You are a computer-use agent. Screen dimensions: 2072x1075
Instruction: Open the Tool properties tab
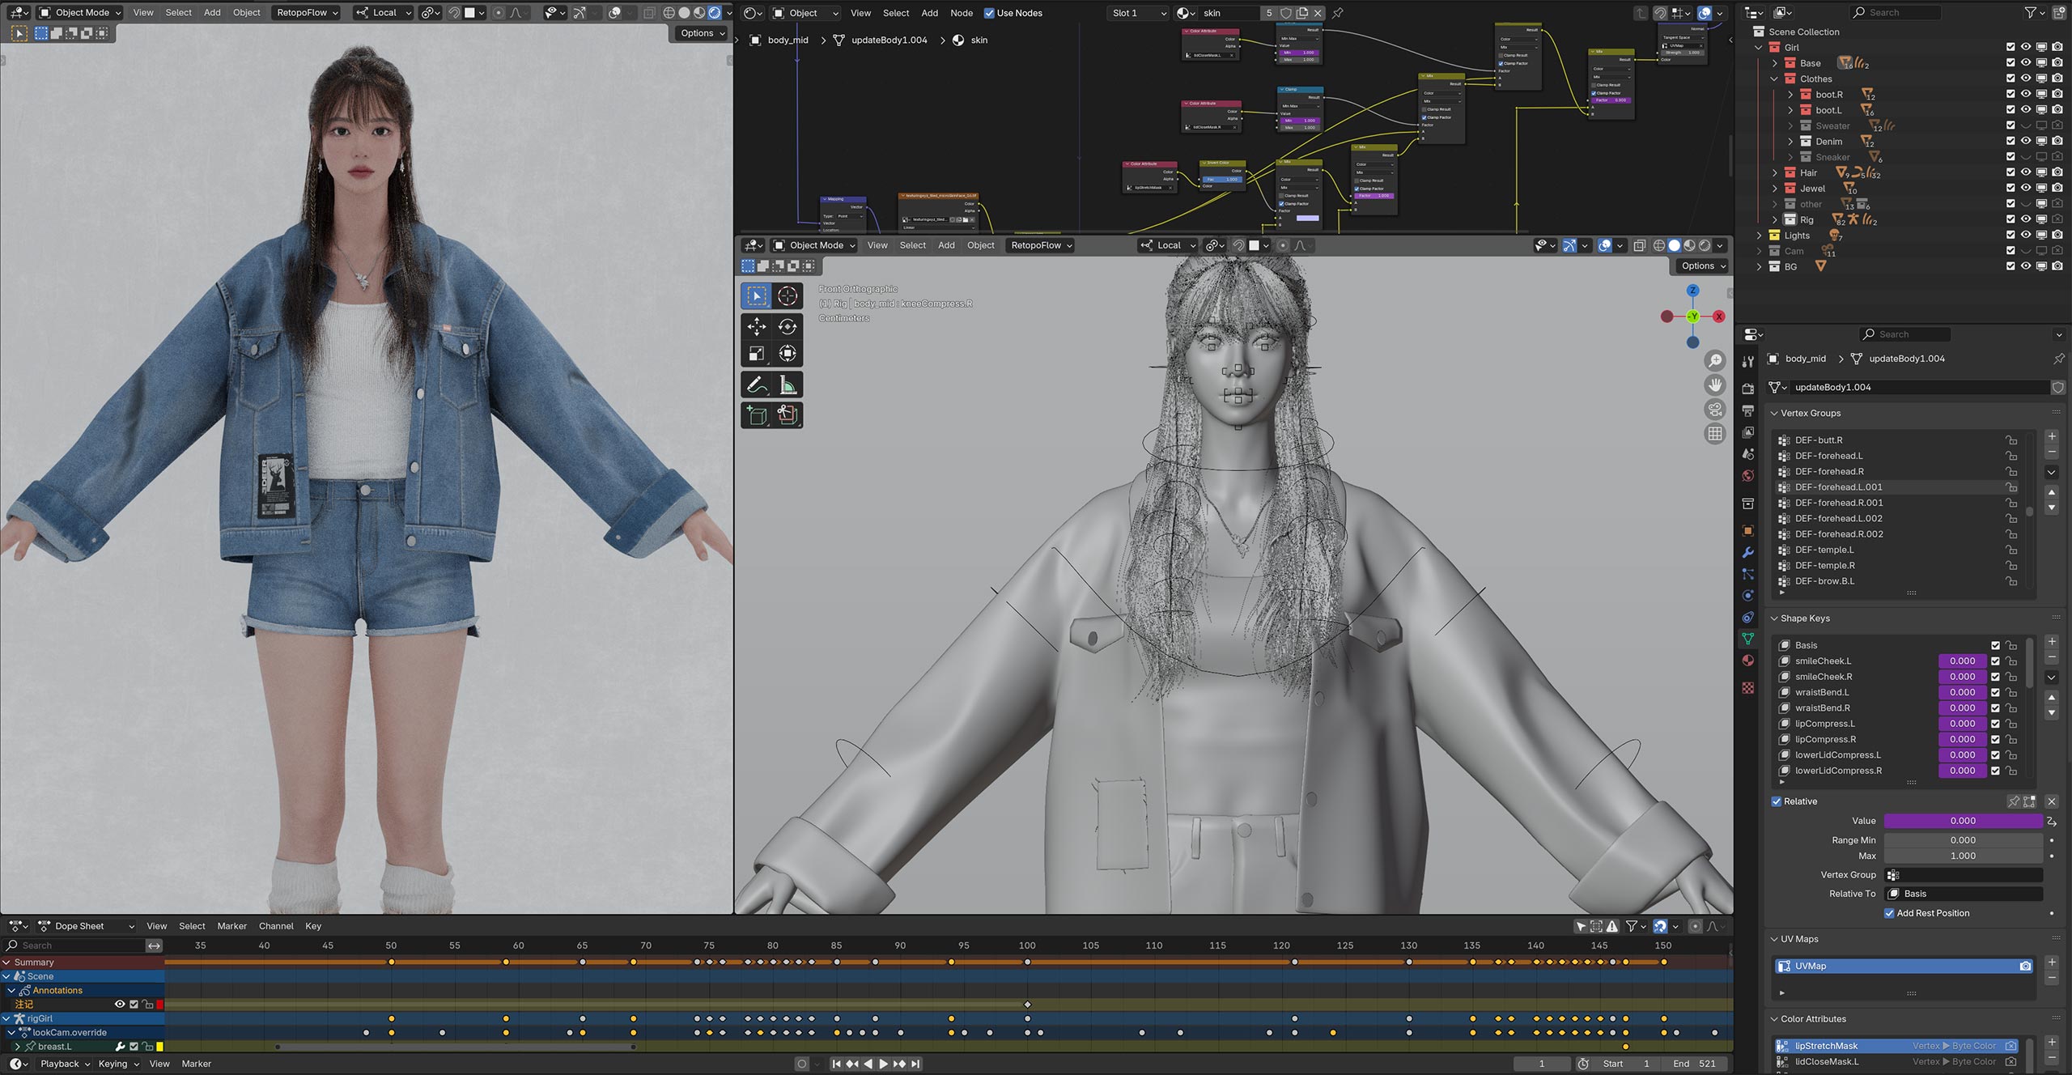pyautogui.click(x=1748, y=362)
